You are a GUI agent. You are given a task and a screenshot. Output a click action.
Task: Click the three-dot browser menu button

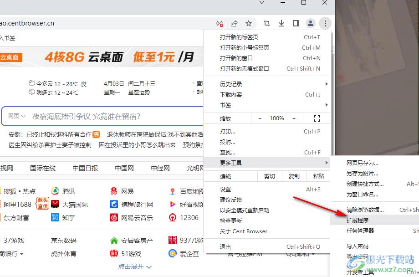[325, 23]
